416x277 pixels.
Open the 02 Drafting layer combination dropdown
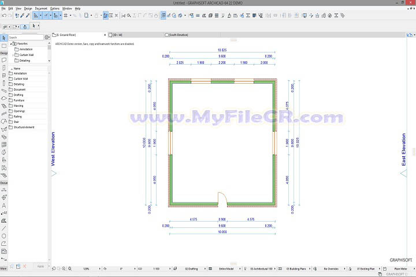coord(205,269)
